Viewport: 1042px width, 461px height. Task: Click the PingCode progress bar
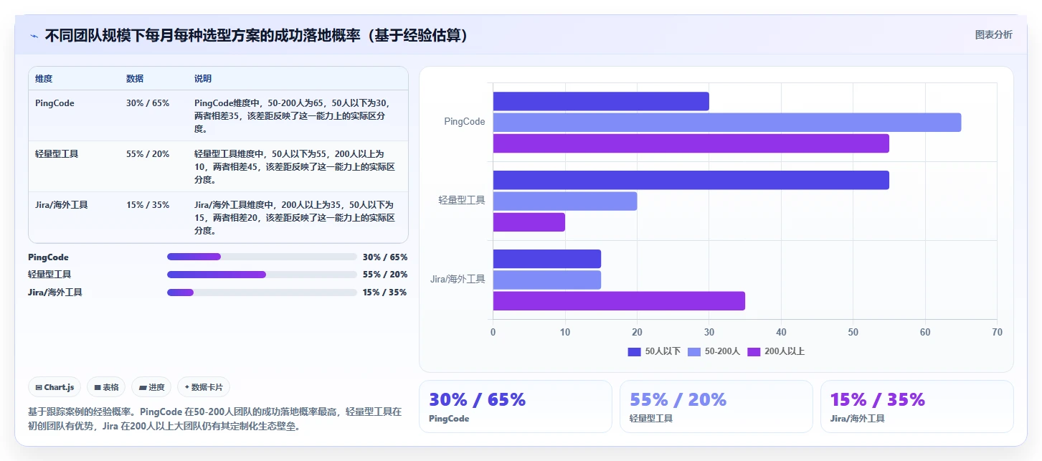pos(262,257)
